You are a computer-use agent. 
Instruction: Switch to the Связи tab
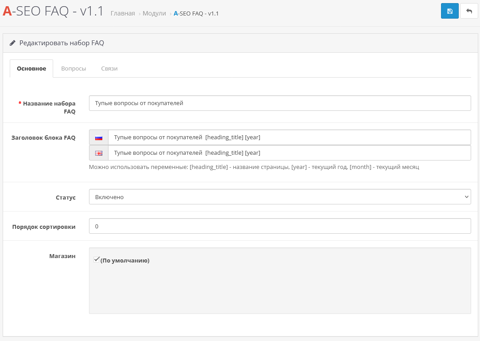109,69
